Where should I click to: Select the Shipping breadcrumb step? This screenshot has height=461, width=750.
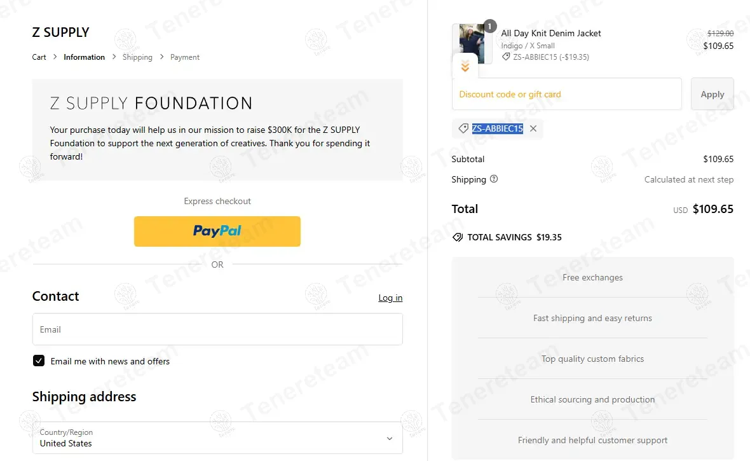137,57
